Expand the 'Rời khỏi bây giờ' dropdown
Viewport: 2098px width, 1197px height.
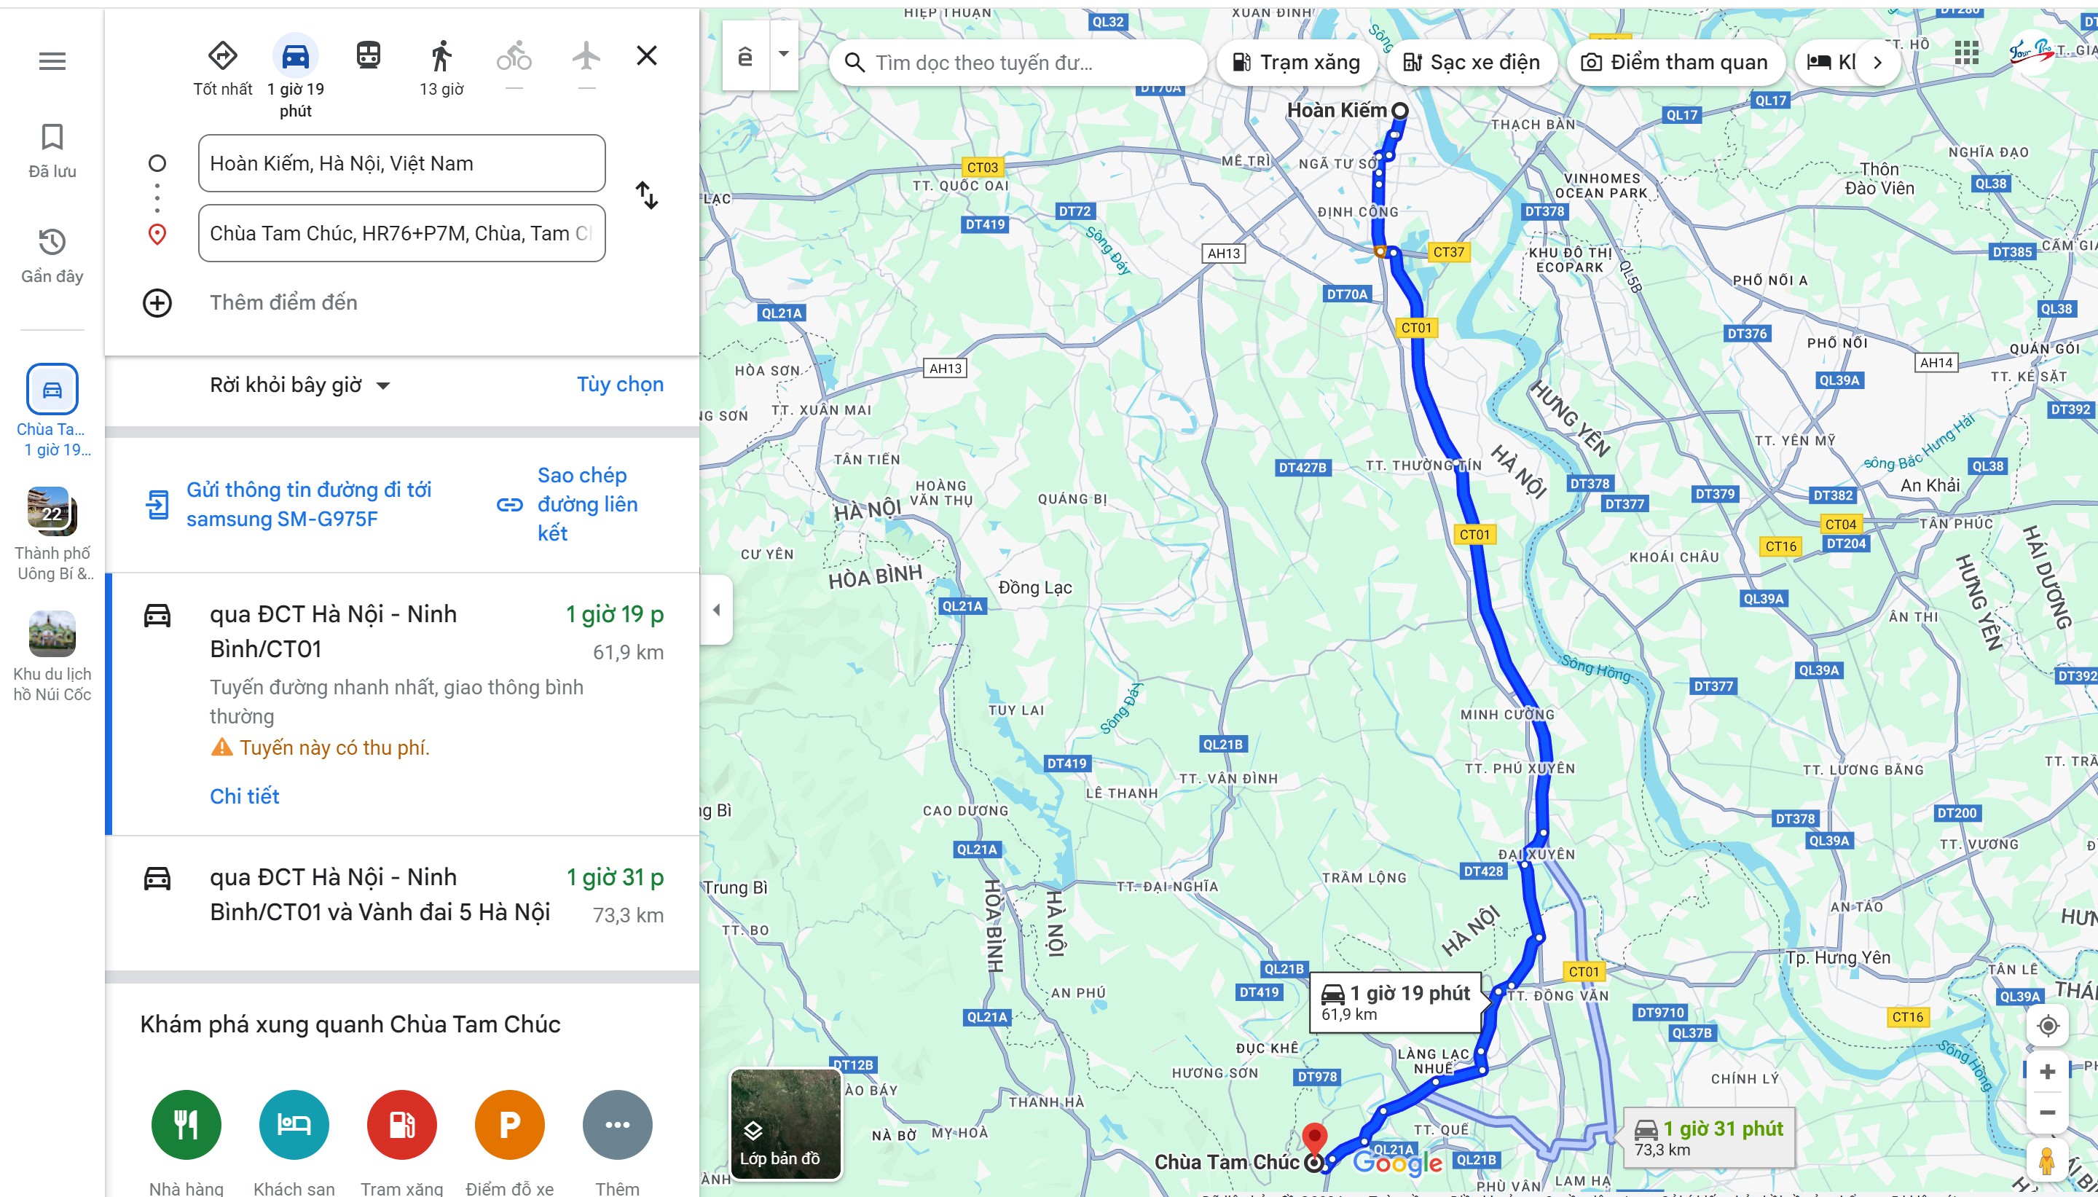pyautogui.click(x=300, y=385)
